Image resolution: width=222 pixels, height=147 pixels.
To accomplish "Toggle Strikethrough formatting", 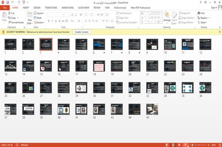I will (63, 21).
